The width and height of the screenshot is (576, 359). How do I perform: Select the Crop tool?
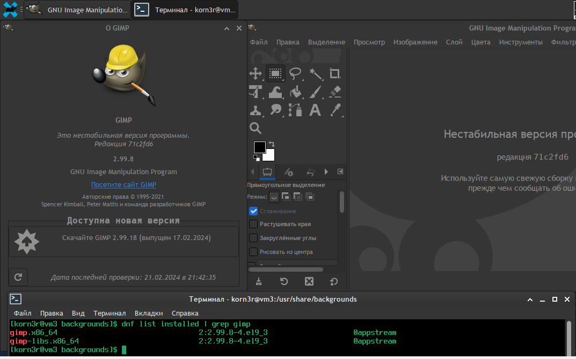pos(335,73)
